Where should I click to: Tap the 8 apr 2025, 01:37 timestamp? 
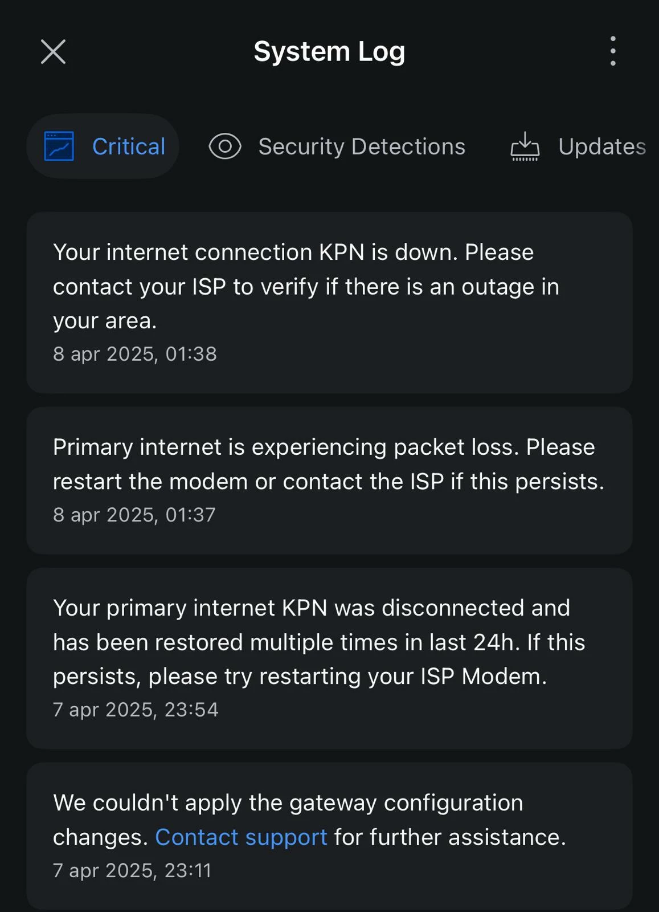pyautogui.click(x=134, y=515)
